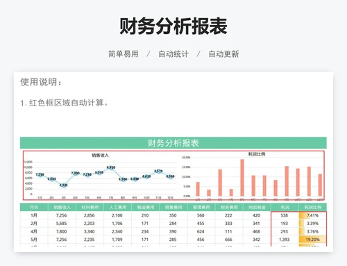Viewport: 347px width, 266px height.
Task: Click the 利润比例 column header in table
Action: 312,207
